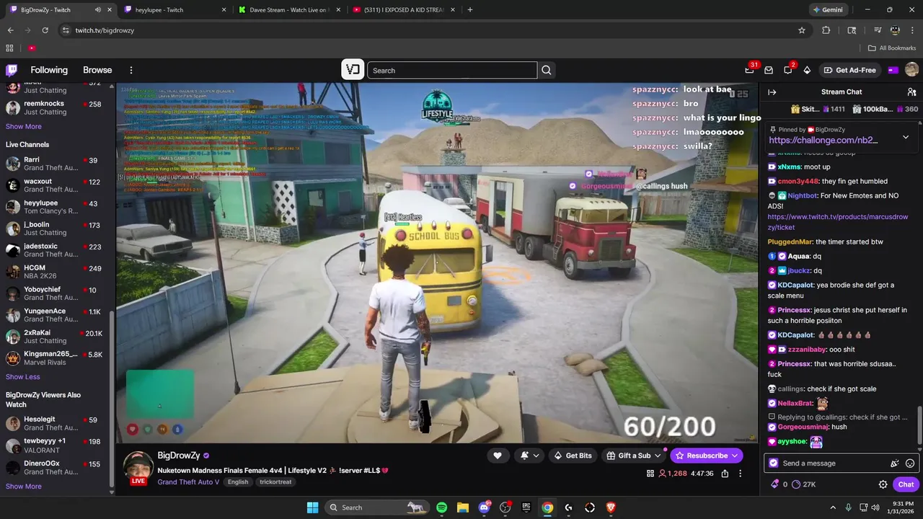923x519 pixels.
Task: Collapse the Stream Chat panel
Action: coord(772,92)
